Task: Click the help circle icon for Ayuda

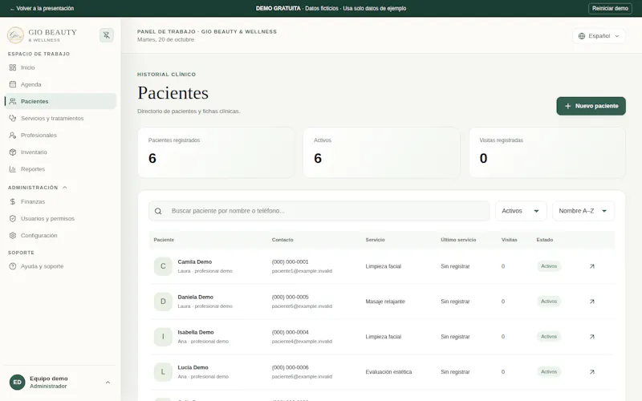Action: (13, 266)
